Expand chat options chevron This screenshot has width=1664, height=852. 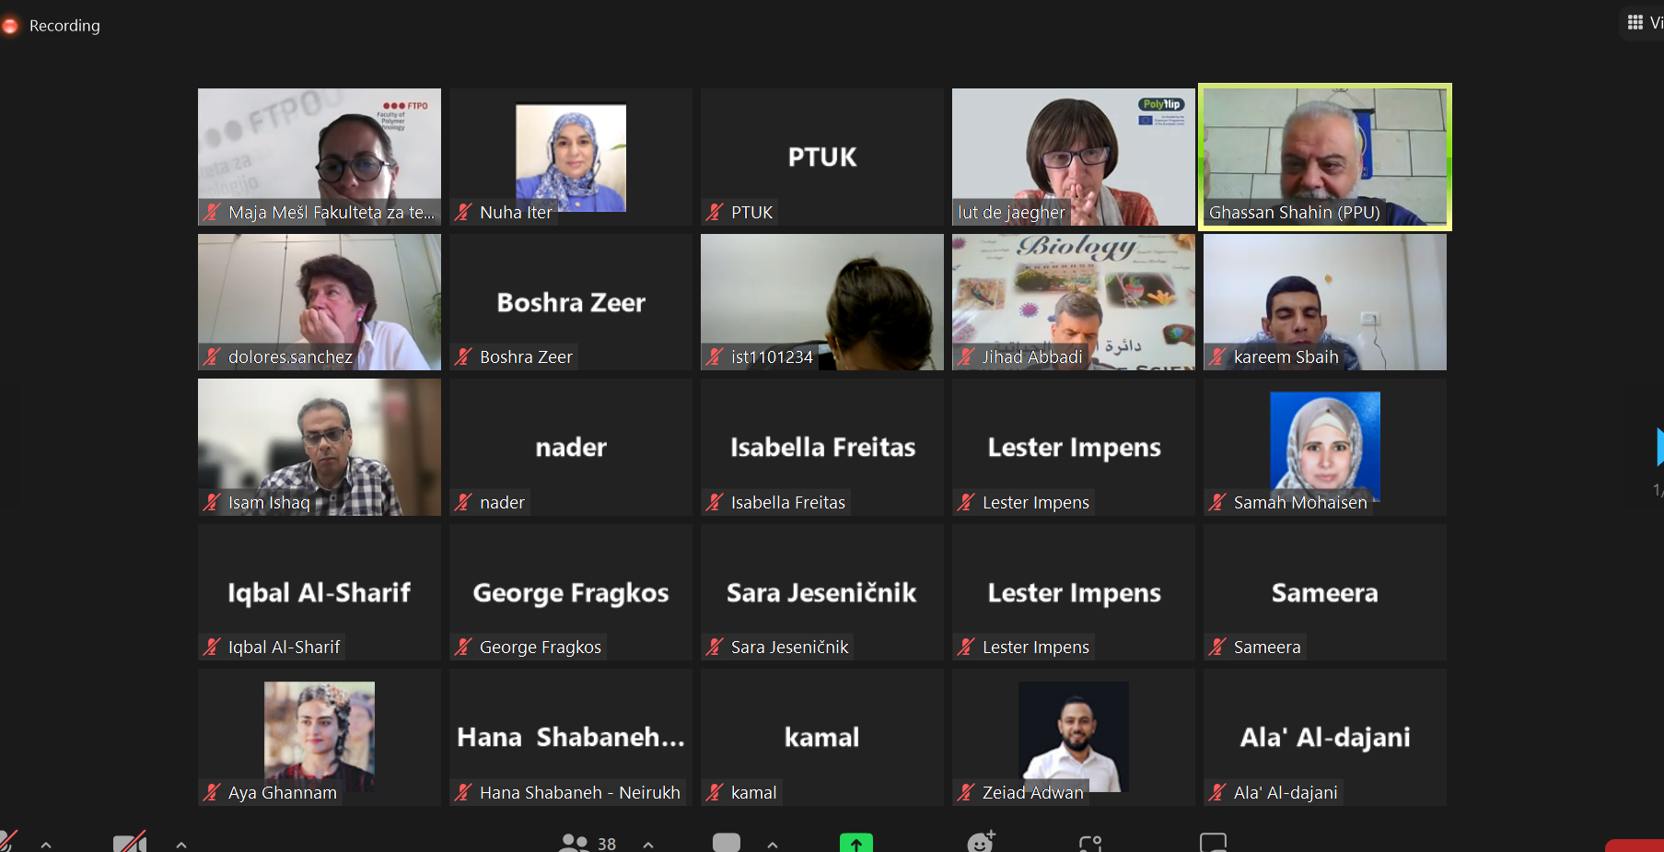[773, 845]
